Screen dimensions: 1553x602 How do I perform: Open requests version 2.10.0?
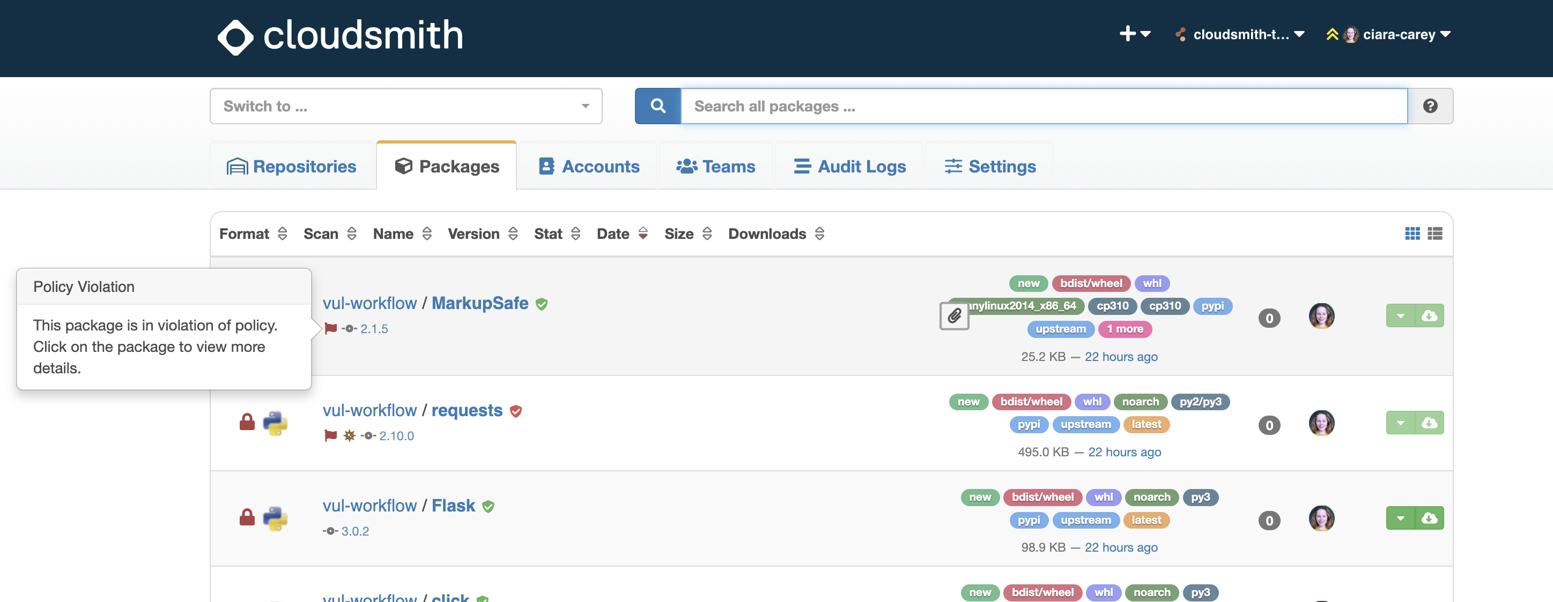pyautogui.click(x=396, y=436)
